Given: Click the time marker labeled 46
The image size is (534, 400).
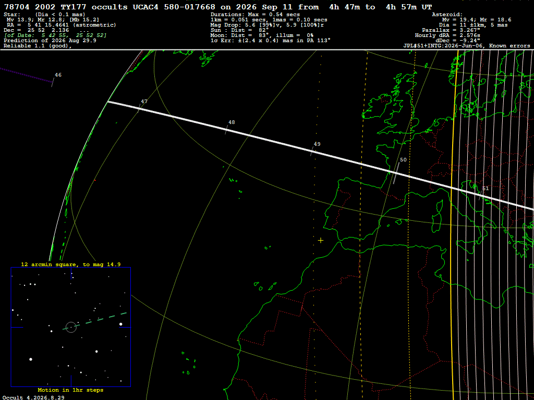Looking at the screenshot, I should coord(58,75).
